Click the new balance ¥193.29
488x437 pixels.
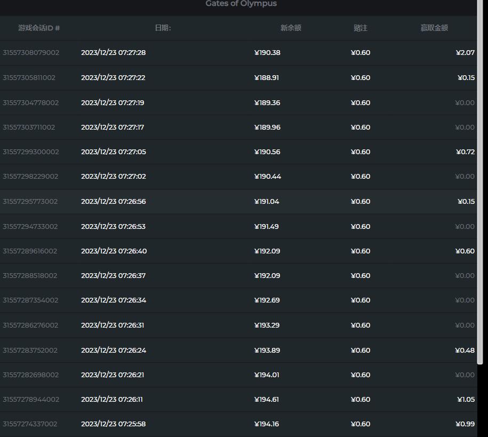(267, 325)
